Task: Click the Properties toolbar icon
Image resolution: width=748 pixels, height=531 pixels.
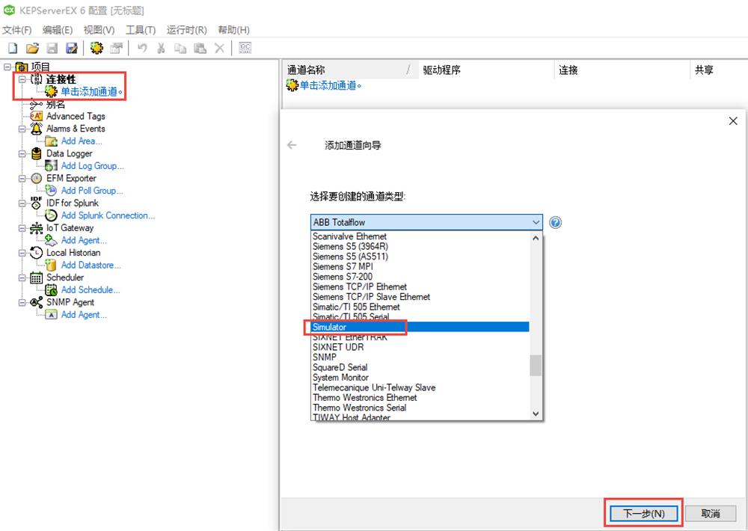Action: pyautogui.click(x=117, y=48)
